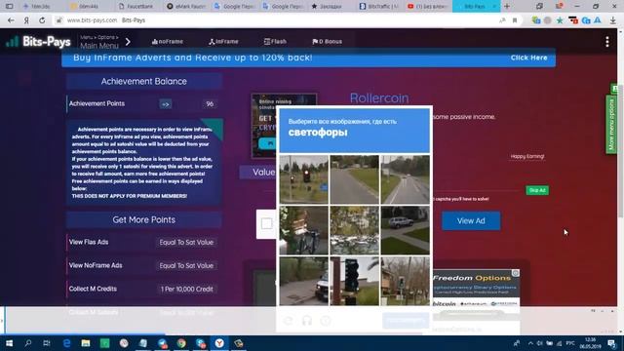Tick the reCAPTCHA checkbox
This screenshot has width=624, height=351.
(266, 223)
